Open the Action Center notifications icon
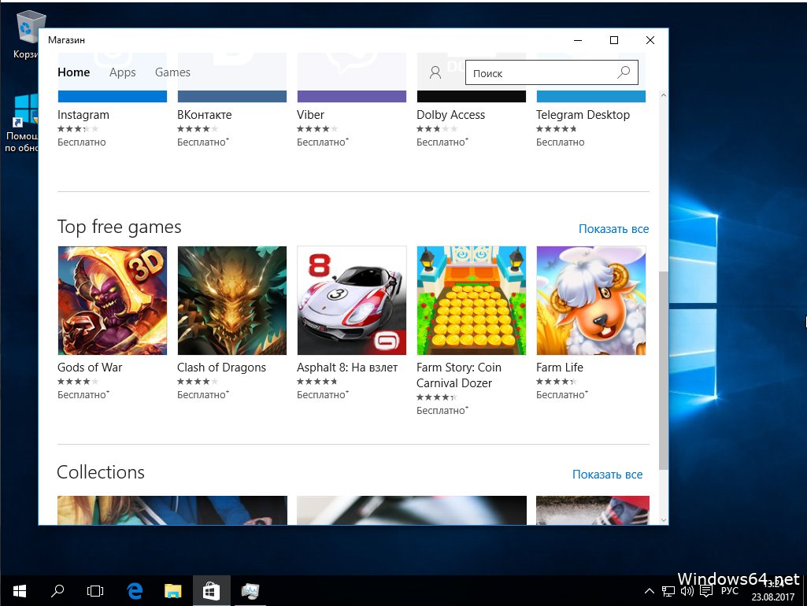 coord(706,592)
